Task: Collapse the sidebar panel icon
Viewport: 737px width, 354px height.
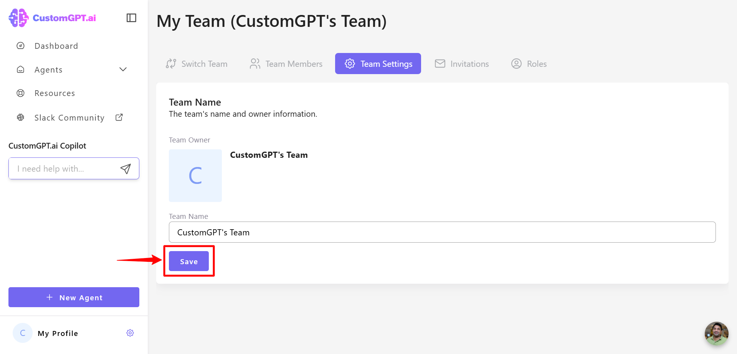Action: click(x=131, y=18)
